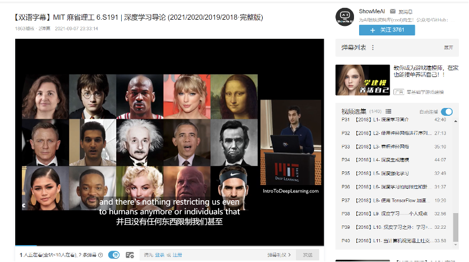
Task: Click the video list view icon
Action: tap(388, 111)
